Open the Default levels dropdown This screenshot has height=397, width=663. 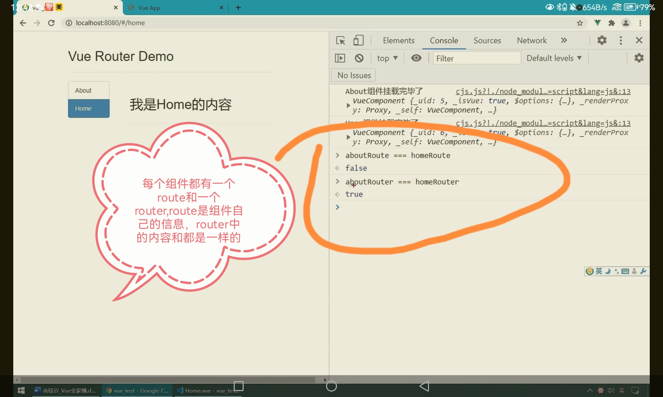(x=554, y=58)
